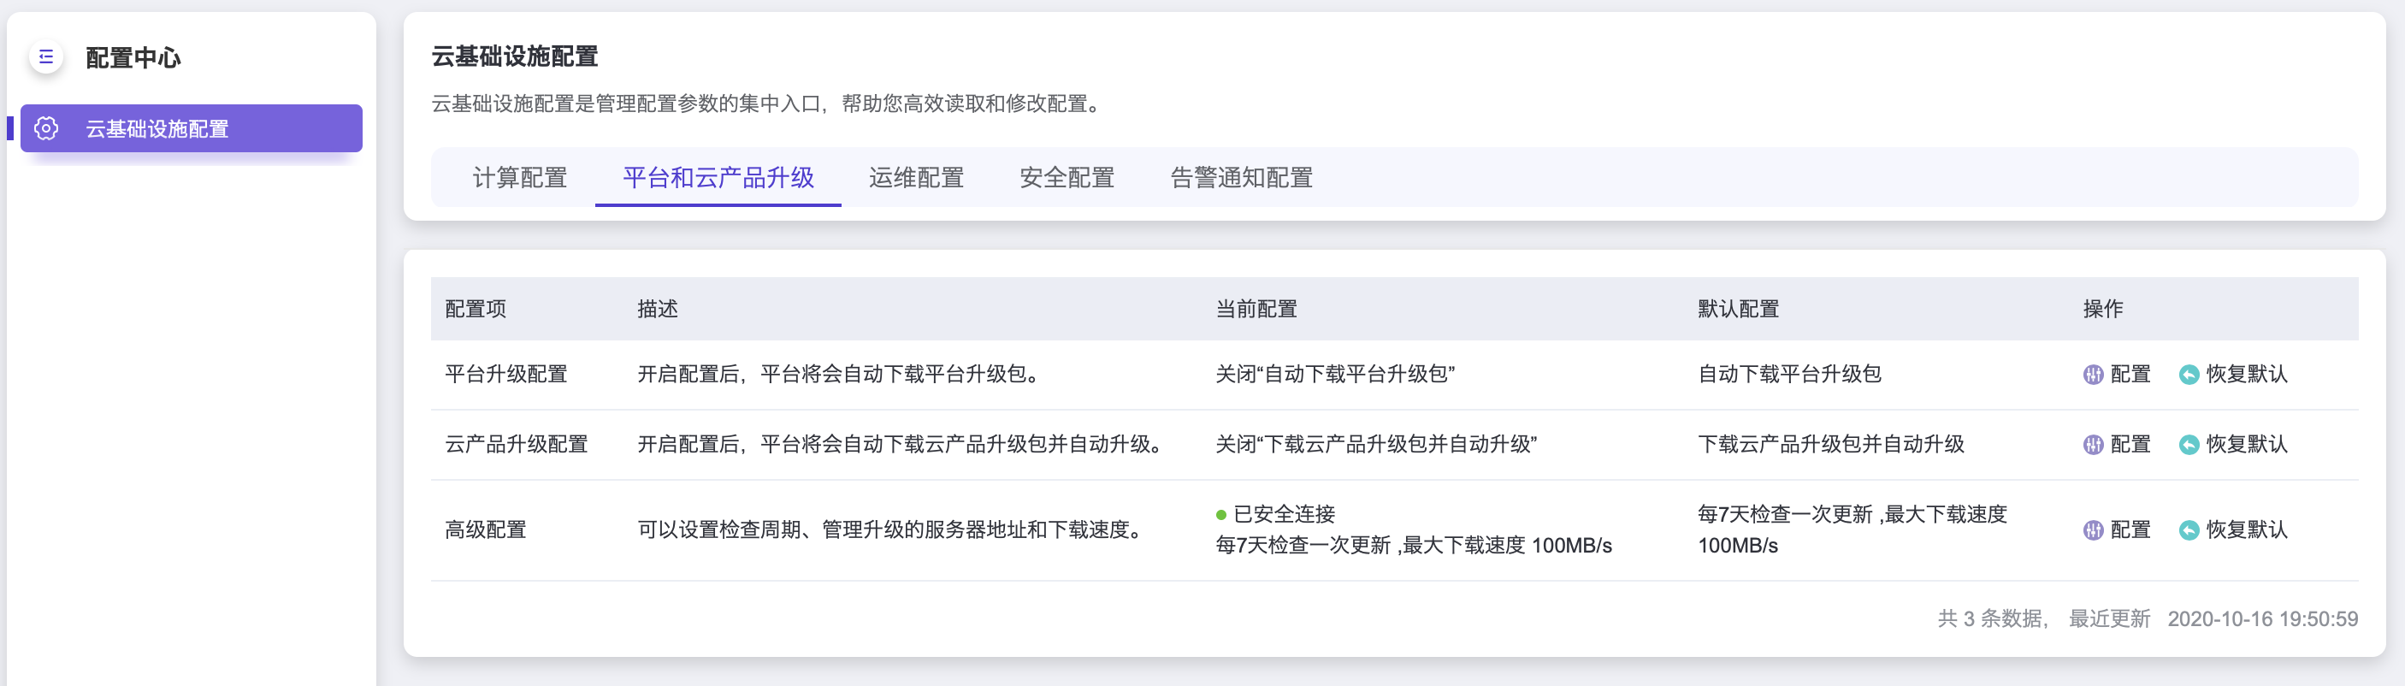
Task: Click 恢复默认 link for 高级配置
Action: 2246,530
